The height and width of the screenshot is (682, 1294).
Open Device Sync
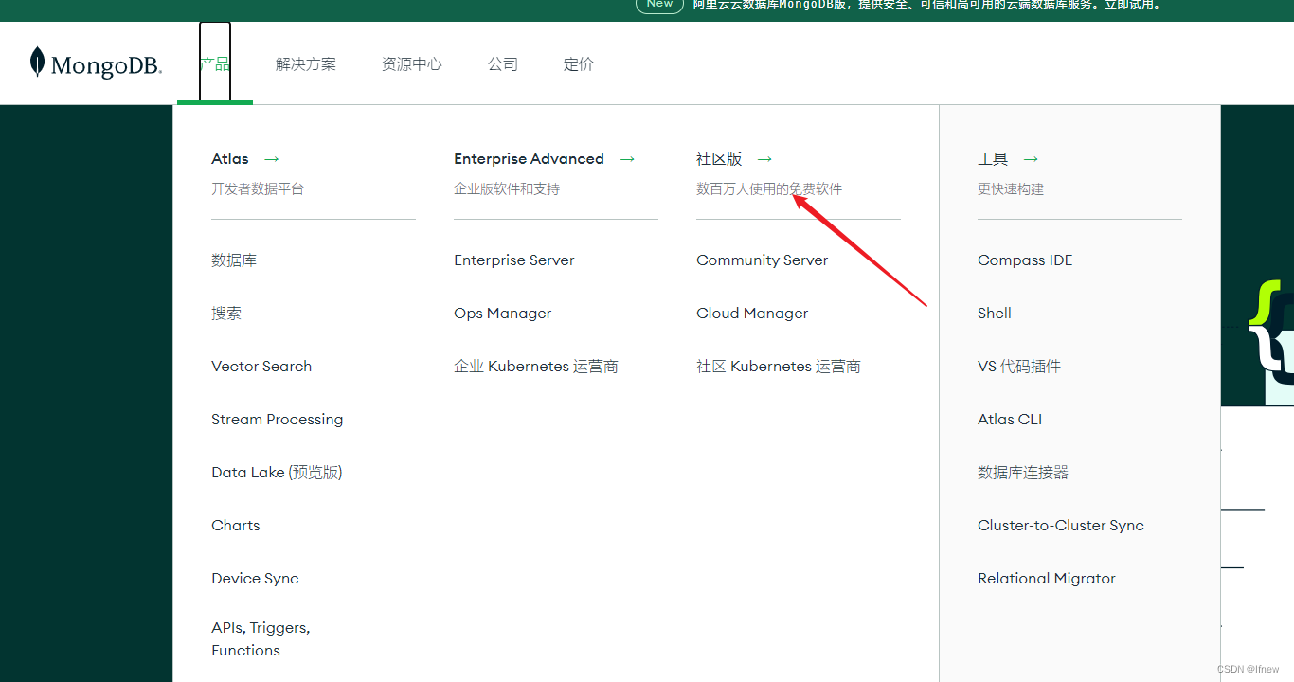point(255,579)
